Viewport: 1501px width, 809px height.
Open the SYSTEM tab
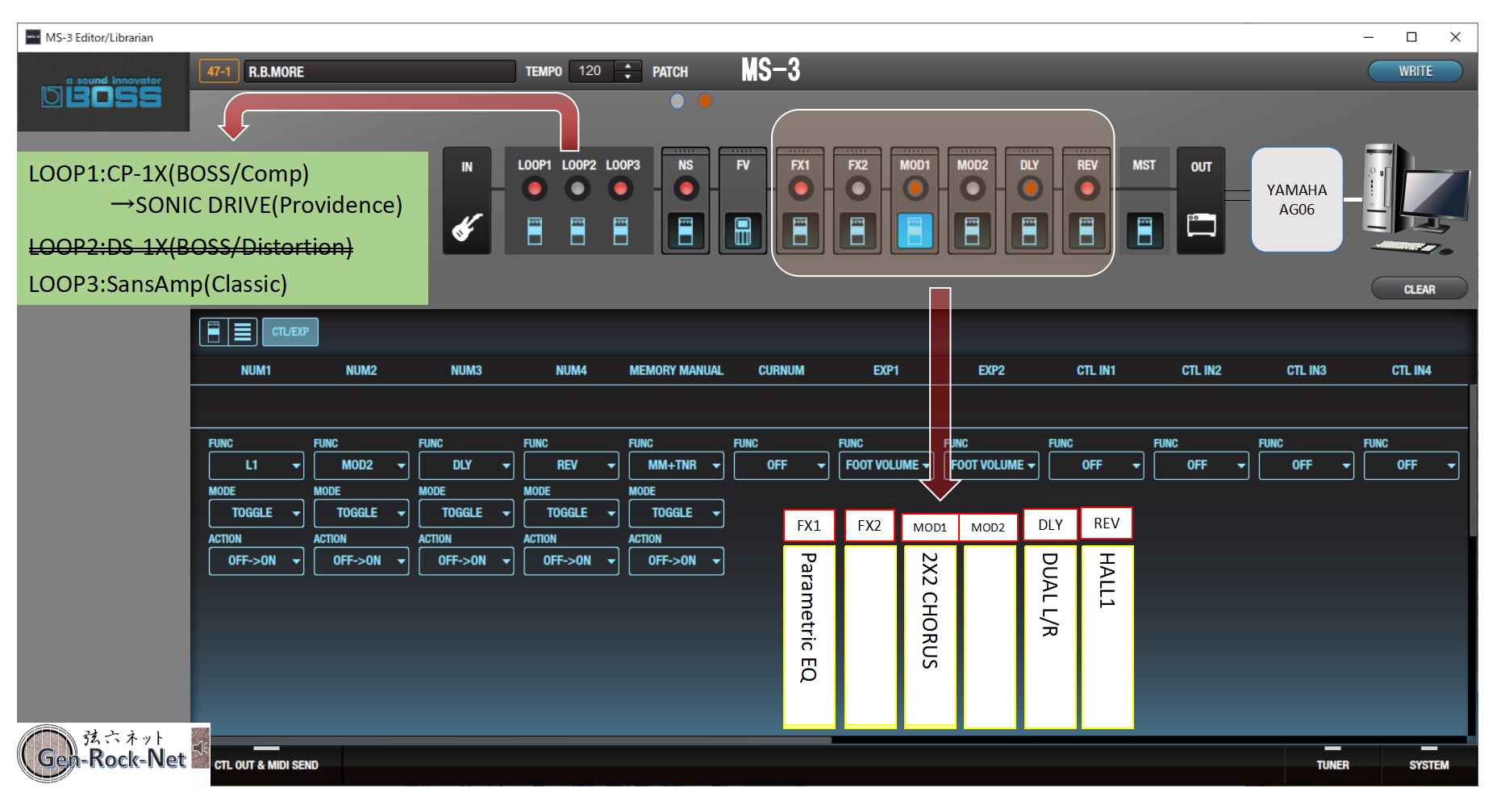1428,765
